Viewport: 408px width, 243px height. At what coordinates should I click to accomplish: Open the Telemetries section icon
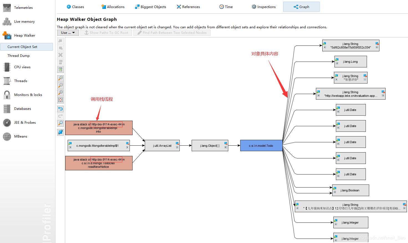(x=7, y=8)
